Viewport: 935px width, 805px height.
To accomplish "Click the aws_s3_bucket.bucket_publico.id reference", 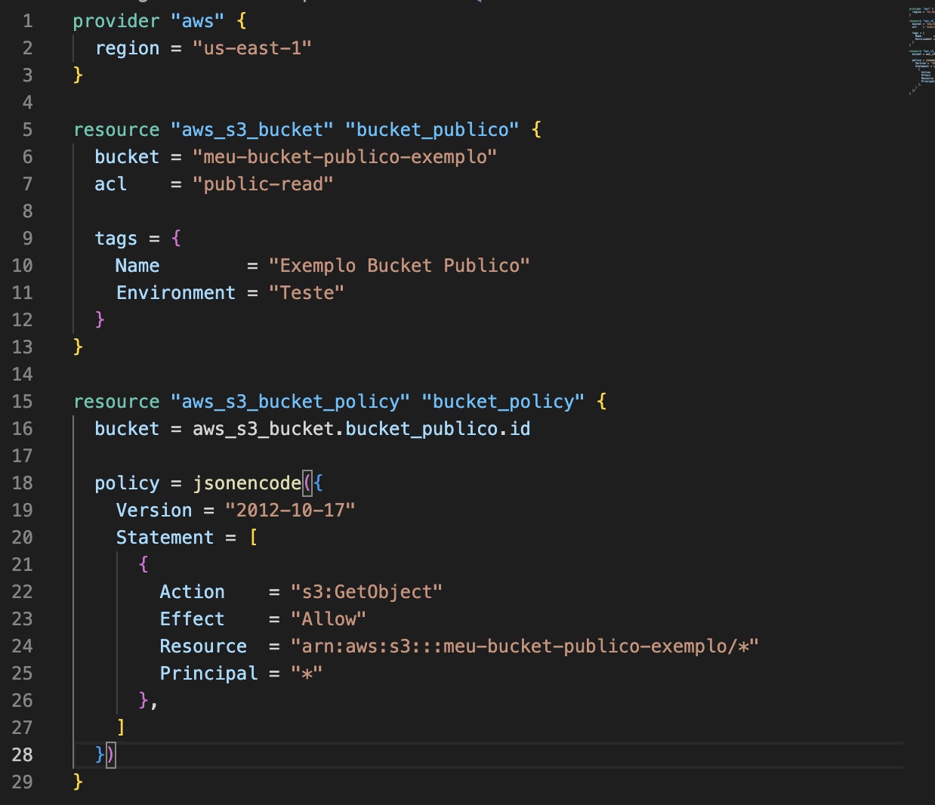I will coord(362,430).
